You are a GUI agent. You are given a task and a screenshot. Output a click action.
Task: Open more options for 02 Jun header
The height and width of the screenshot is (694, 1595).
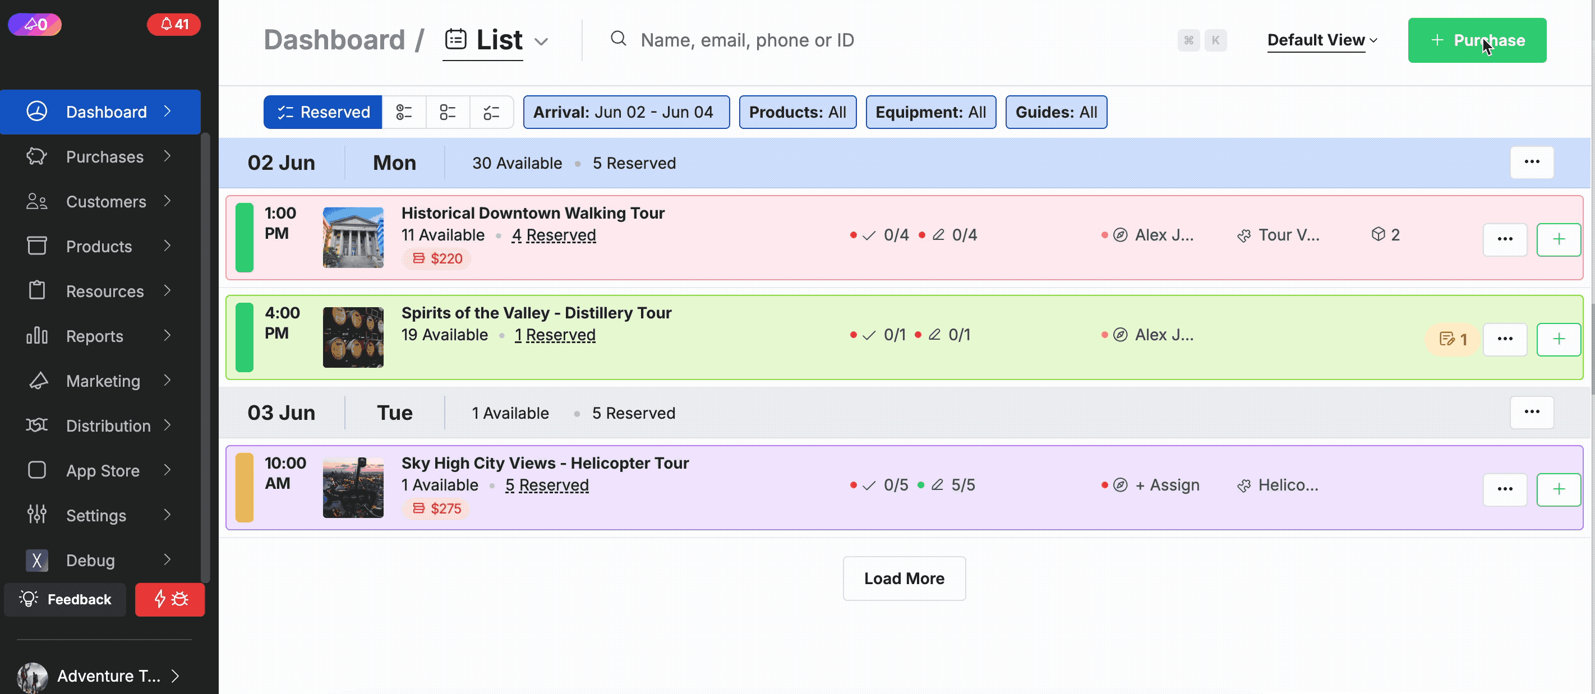pyautogui.click(x=1532, y=162)
